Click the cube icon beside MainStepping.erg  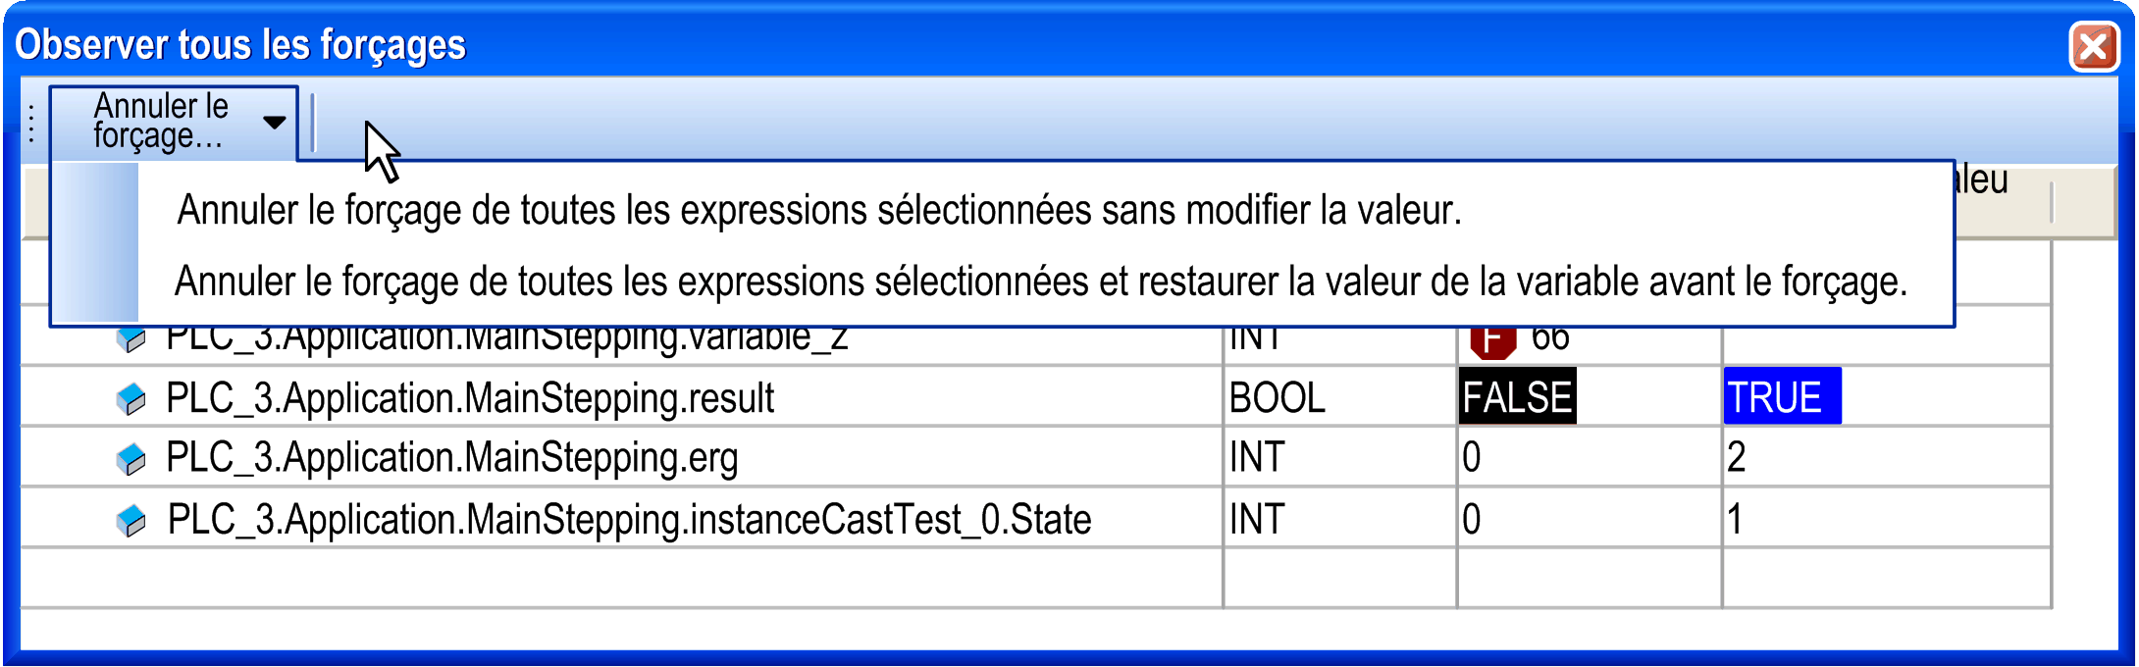130,459
